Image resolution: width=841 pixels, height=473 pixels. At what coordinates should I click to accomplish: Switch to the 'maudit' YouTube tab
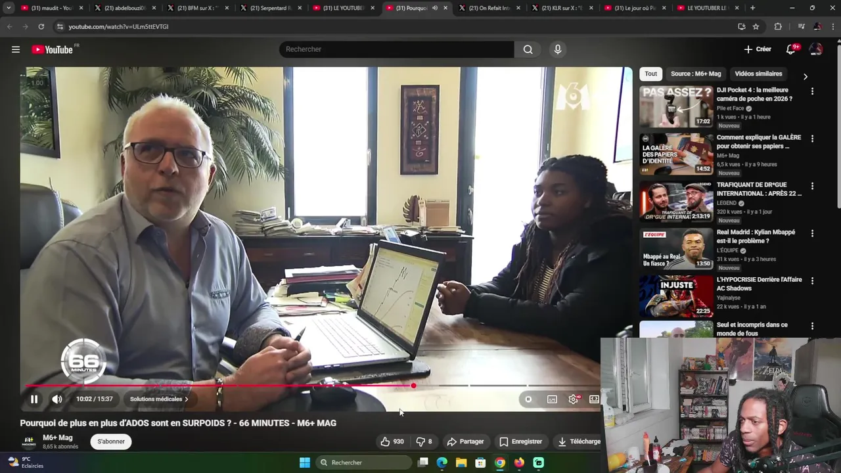tap(52, 8)
